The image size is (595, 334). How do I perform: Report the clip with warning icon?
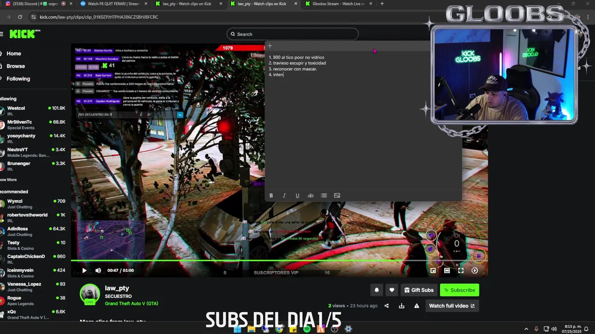tap(416, 306)
